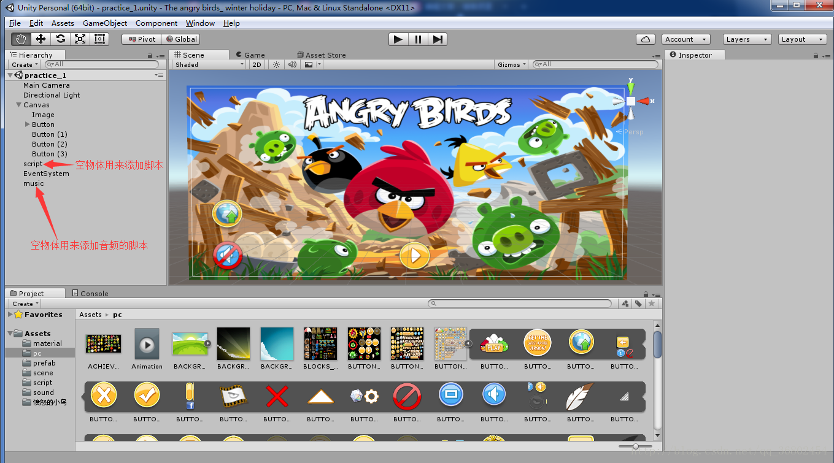Lock the Hierarchy panel
The image size is (834, 463).
tap(150, 55)
